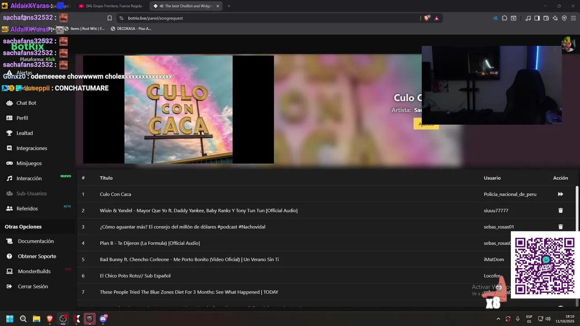Viewport: 580px width, 326px height.
Task: Select the Plan B - Te Dijeron song title
Action: pyautogui.click(x=150, y=243)
